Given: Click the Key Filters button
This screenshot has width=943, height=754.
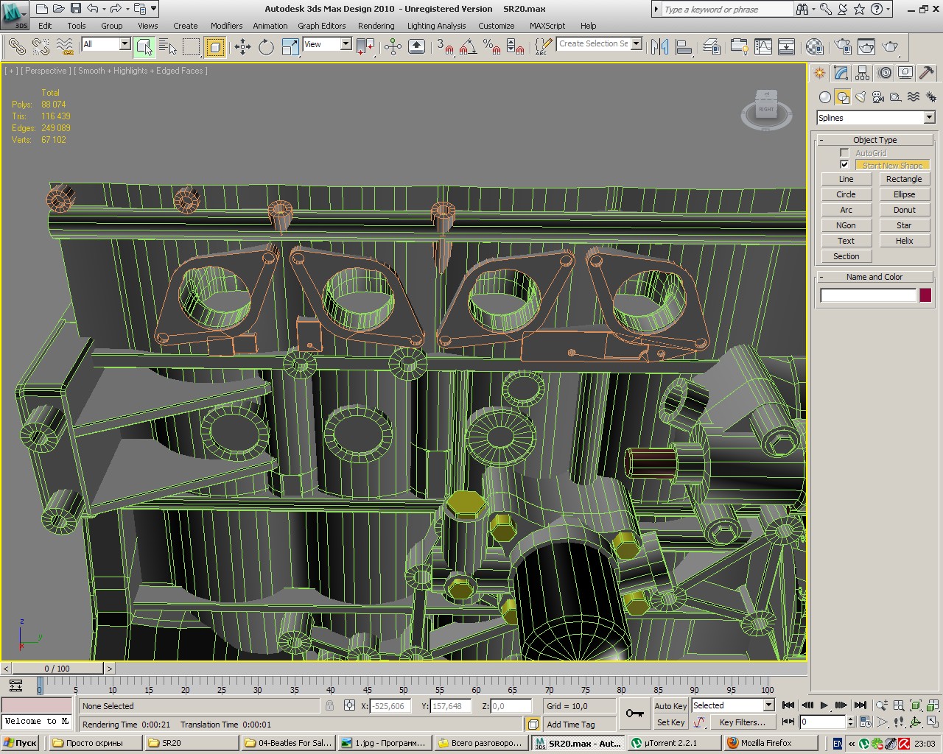Looking at the screenshot, I should click(x=743, y=722).
